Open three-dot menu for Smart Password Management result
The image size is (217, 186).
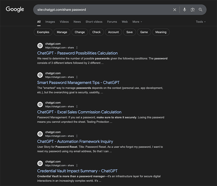tap(77, 77)
